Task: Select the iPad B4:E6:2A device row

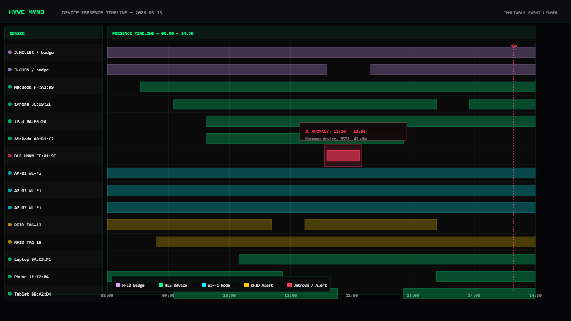Action: tap(54, 121)
